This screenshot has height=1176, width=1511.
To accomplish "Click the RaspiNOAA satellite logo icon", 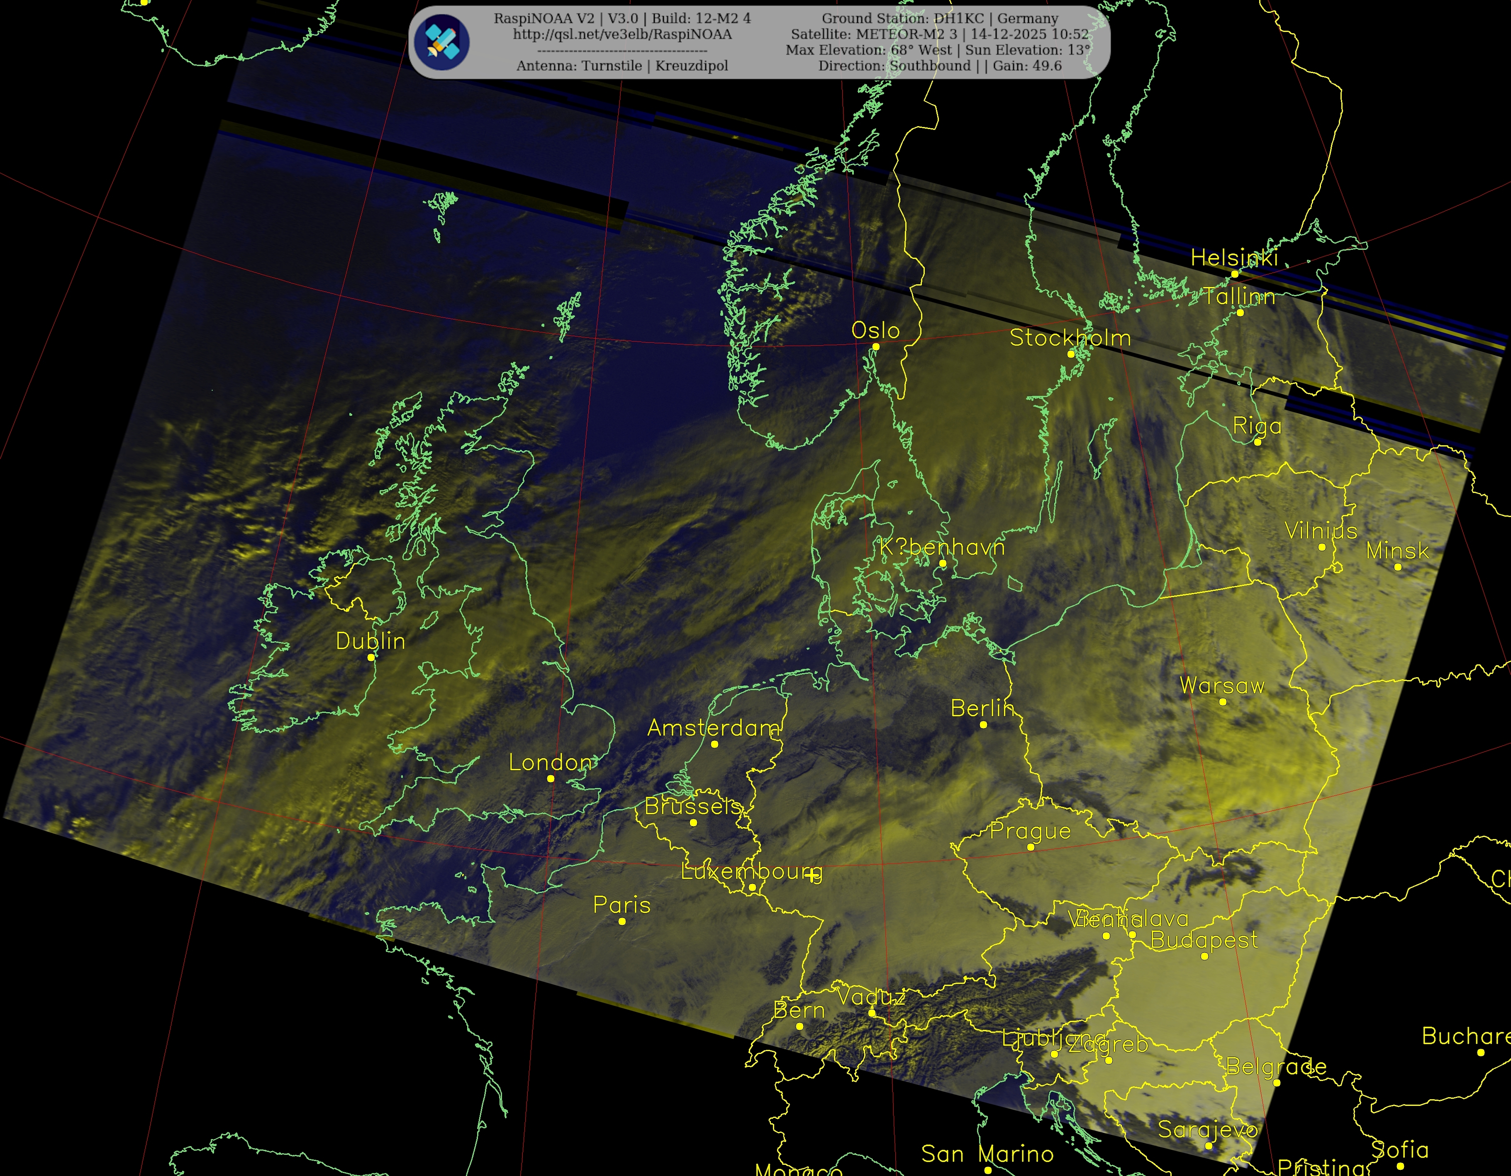I will (441, 42).
